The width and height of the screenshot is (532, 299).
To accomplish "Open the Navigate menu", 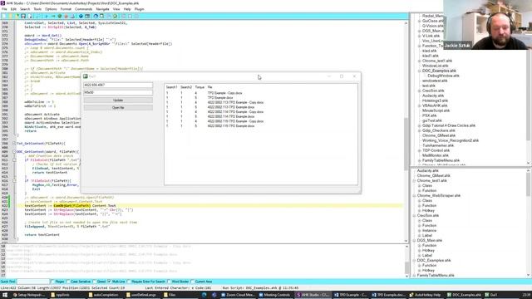I will tap(102, 9).
